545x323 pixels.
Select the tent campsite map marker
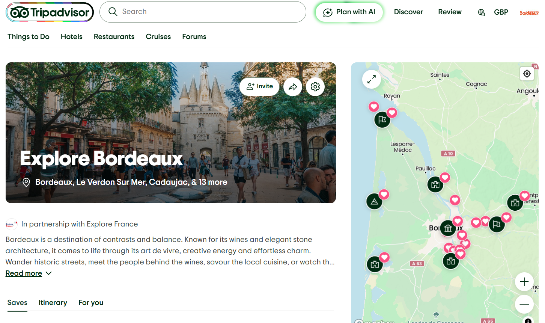pyautogui.click(x=374, y=201)
